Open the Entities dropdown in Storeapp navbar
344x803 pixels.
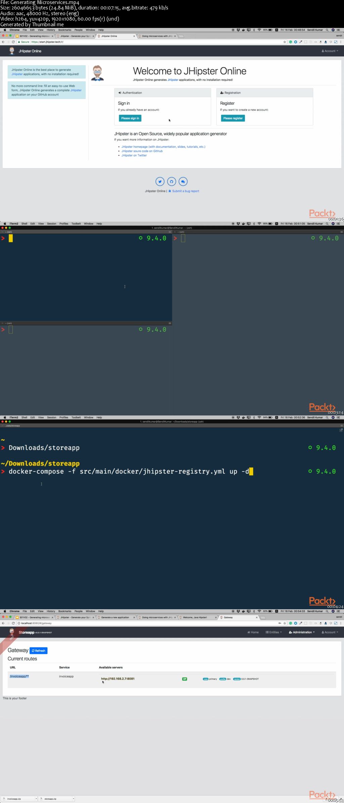coord(274,632)
